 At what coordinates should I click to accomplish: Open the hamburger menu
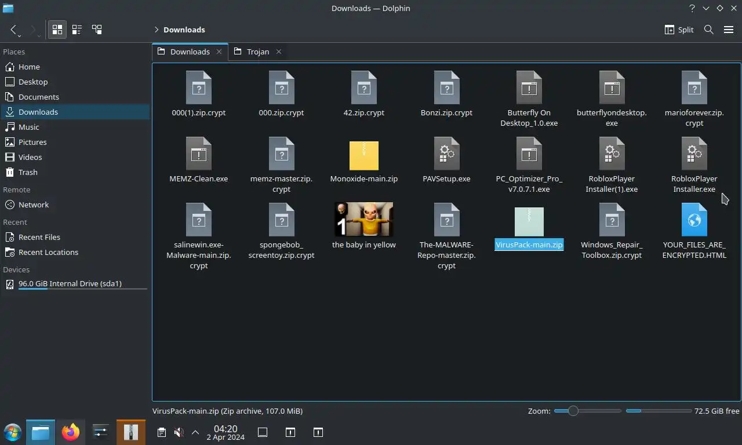tap(729, 30)
